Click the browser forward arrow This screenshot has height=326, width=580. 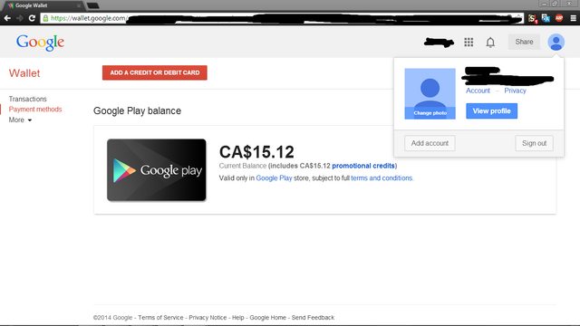tap(20, 18)
